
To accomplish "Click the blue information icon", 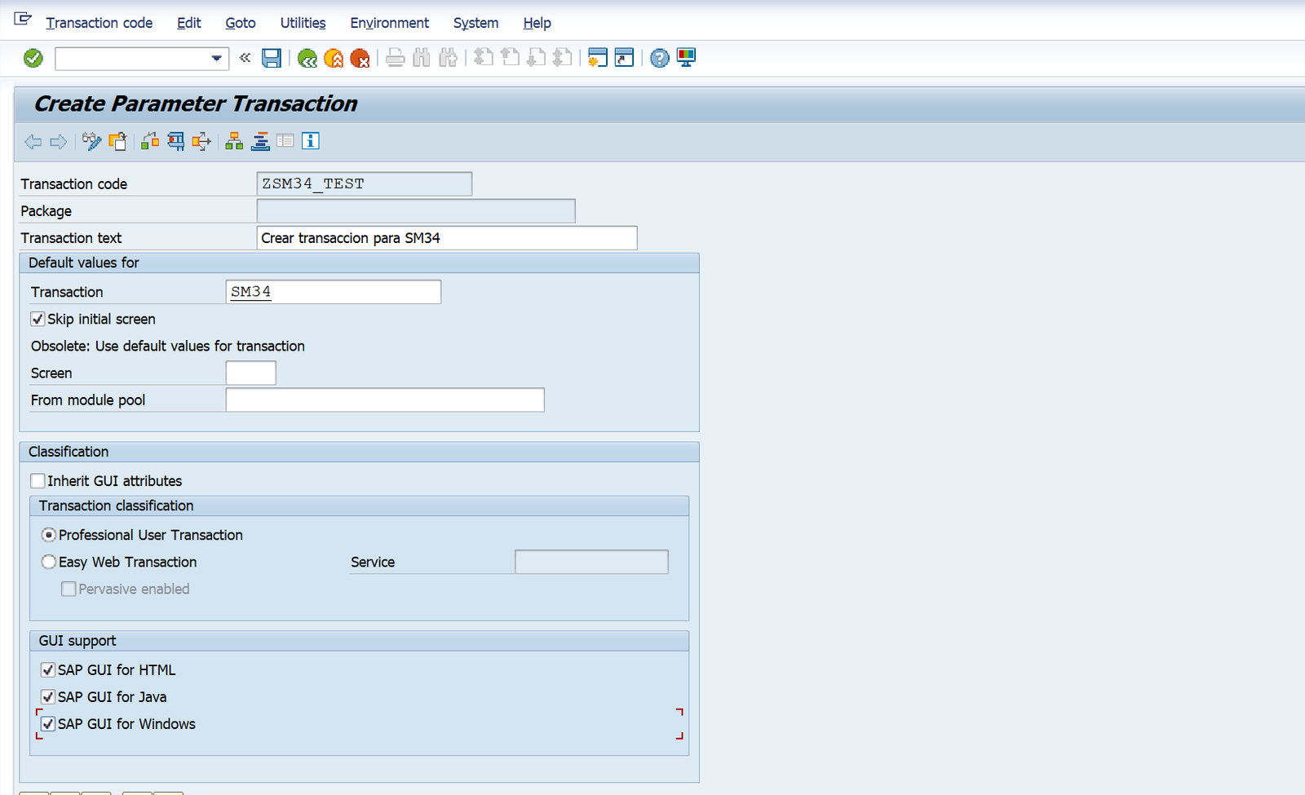I will click(x=310, y=141).
